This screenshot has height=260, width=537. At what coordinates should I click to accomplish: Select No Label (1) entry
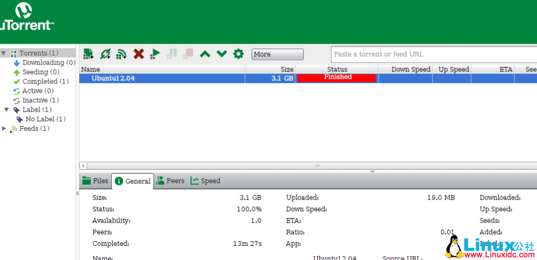46,119
